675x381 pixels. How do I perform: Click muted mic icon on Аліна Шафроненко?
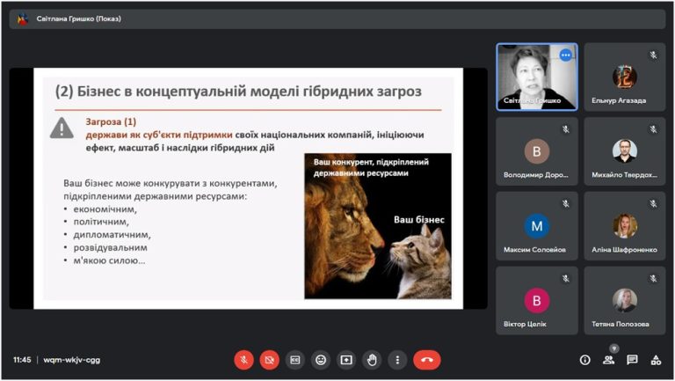tap(654, 204)
